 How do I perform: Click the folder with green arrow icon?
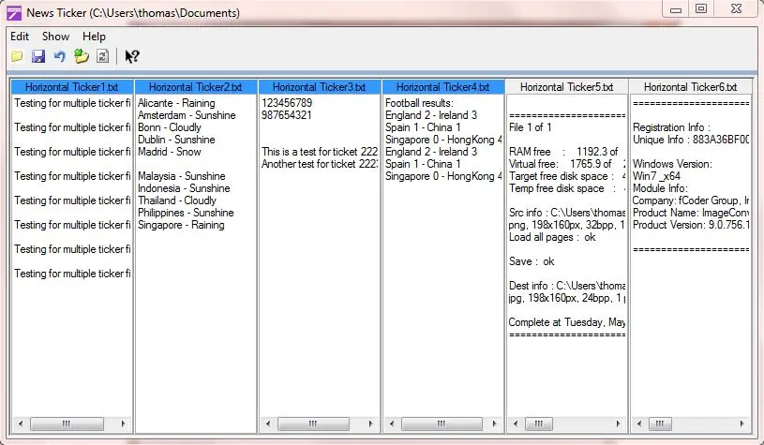(x=82, y=57)
